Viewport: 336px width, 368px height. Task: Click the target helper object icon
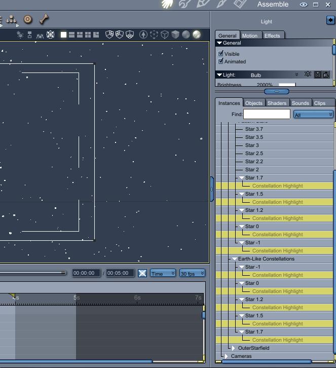point(28,19)
